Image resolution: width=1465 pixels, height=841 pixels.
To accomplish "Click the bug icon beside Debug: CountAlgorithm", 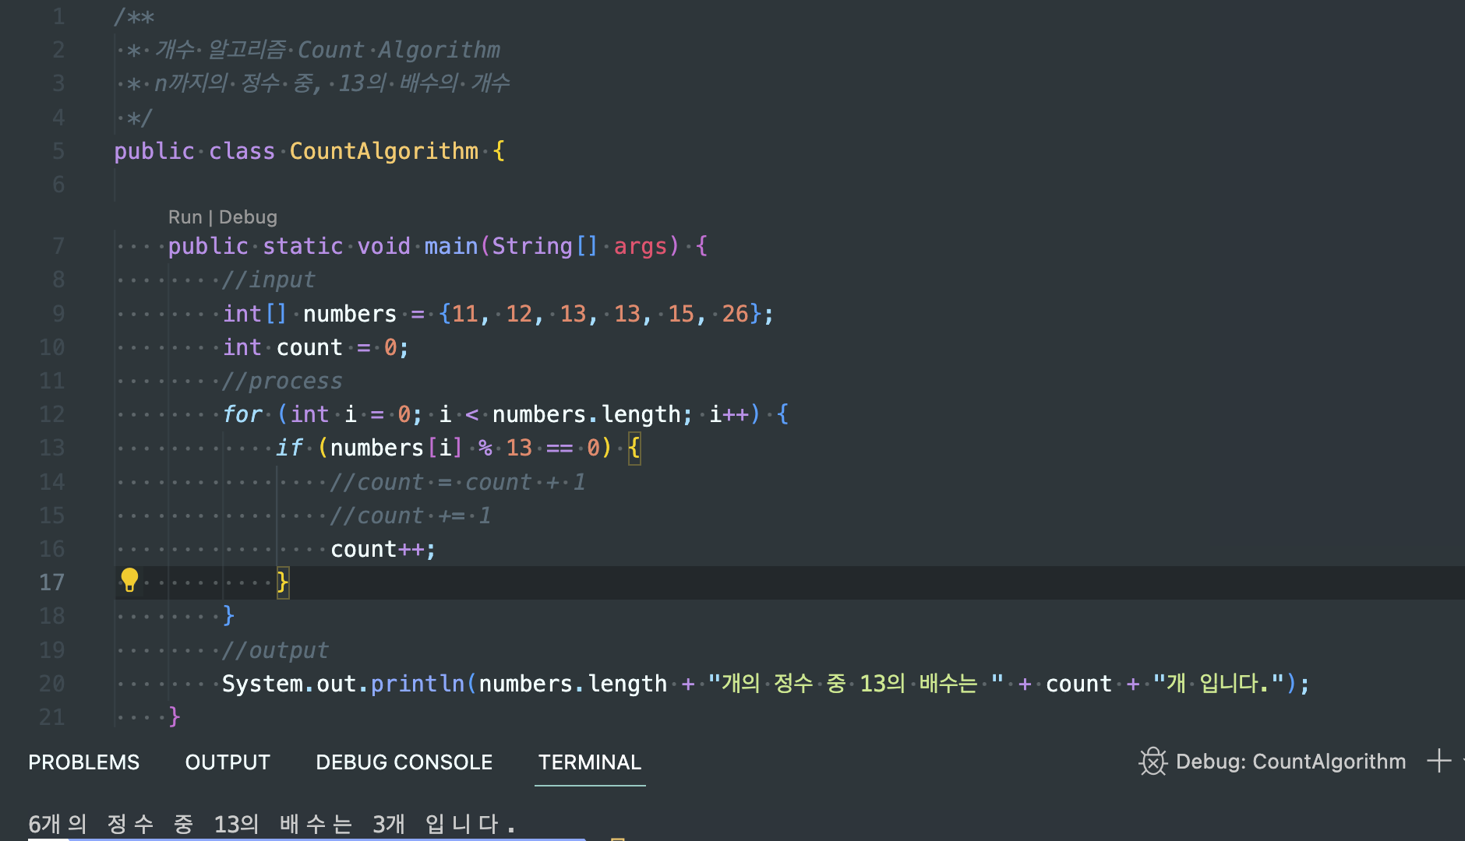I will 1153,762.
